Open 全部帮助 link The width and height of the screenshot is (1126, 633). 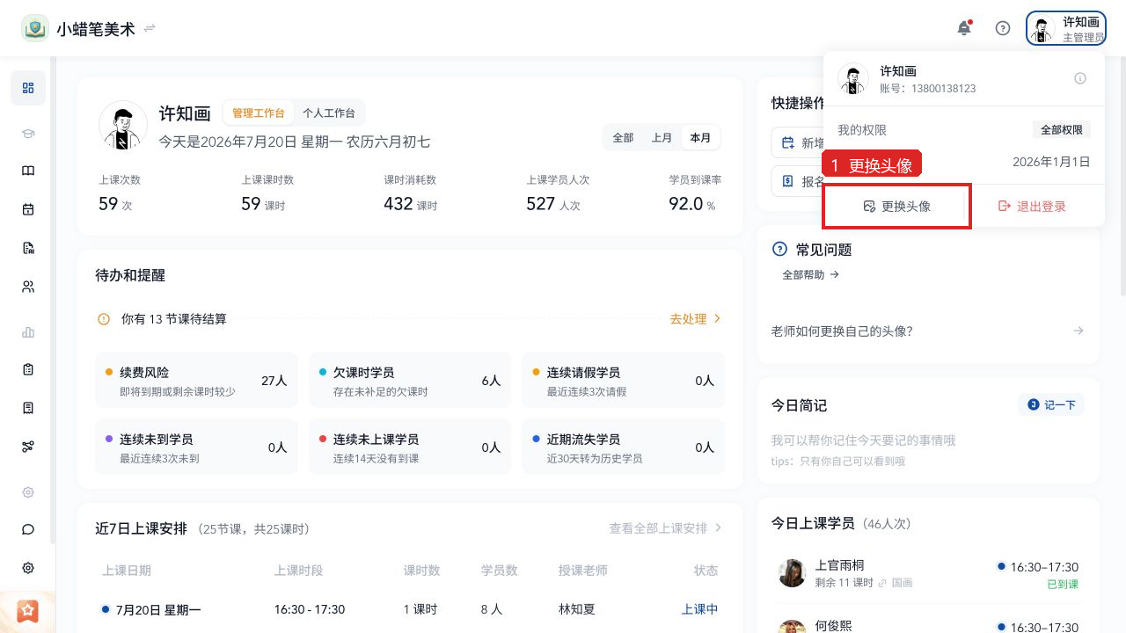tap(811, 274)
